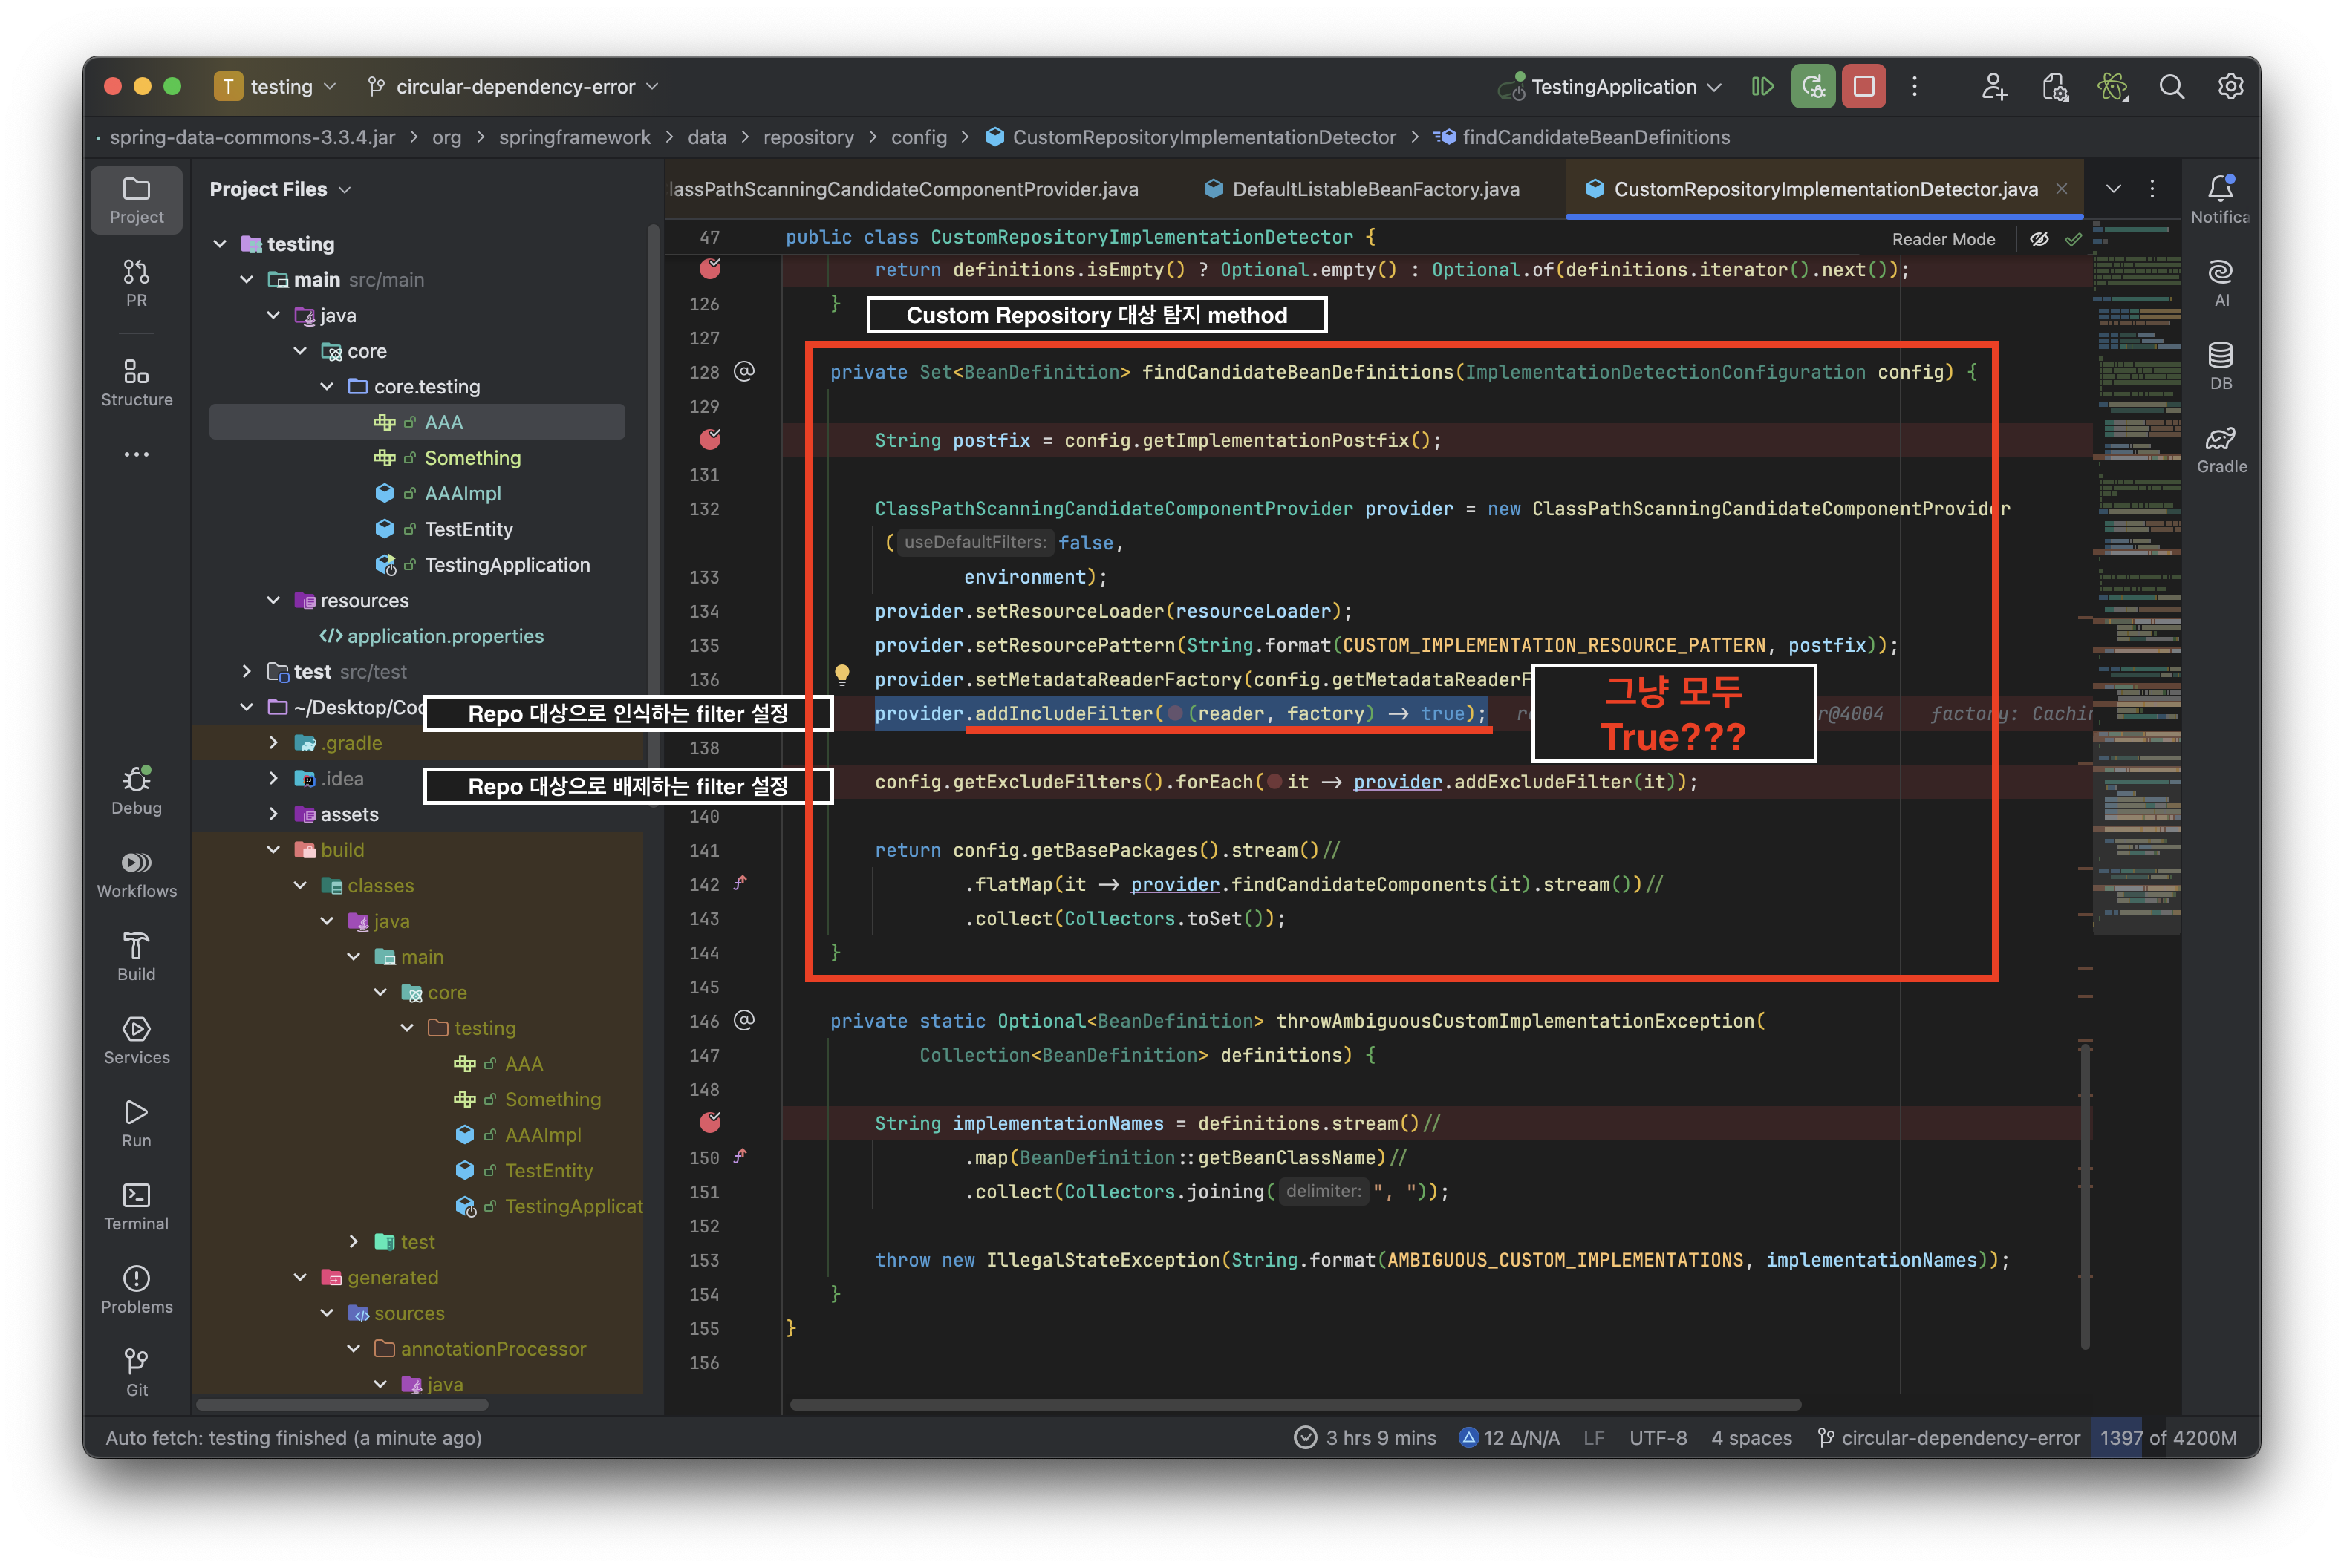Image resolution: width=2344 pixels, height=1568 pixels.
Task: Remove breakpoint on String postfix line
Action: pos(710,439)
